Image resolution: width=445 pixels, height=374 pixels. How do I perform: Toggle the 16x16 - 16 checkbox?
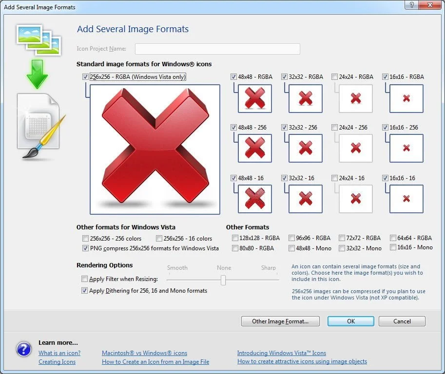(x=385, y=178)
